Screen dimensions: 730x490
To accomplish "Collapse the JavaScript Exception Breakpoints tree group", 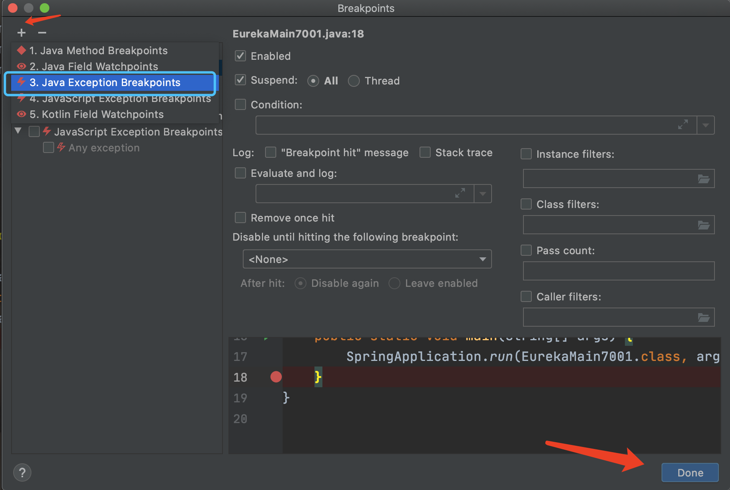I will point(18,131).
